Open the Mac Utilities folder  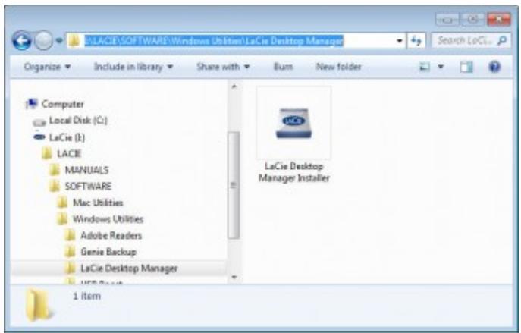(x=98, y=203)
